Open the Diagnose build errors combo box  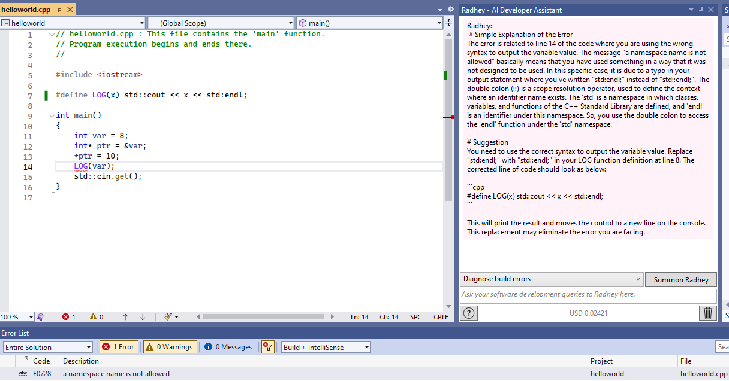(x=552, y=279)
